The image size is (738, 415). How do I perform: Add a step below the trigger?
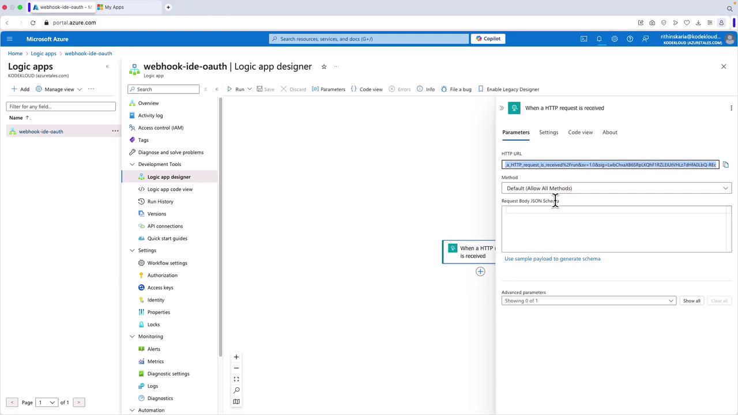[x=480, y=271]
